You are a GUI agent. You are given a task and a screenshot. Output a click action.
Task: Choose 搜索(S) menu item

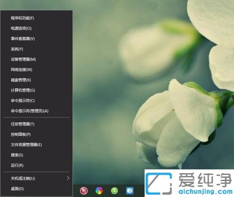click(37, 155)
